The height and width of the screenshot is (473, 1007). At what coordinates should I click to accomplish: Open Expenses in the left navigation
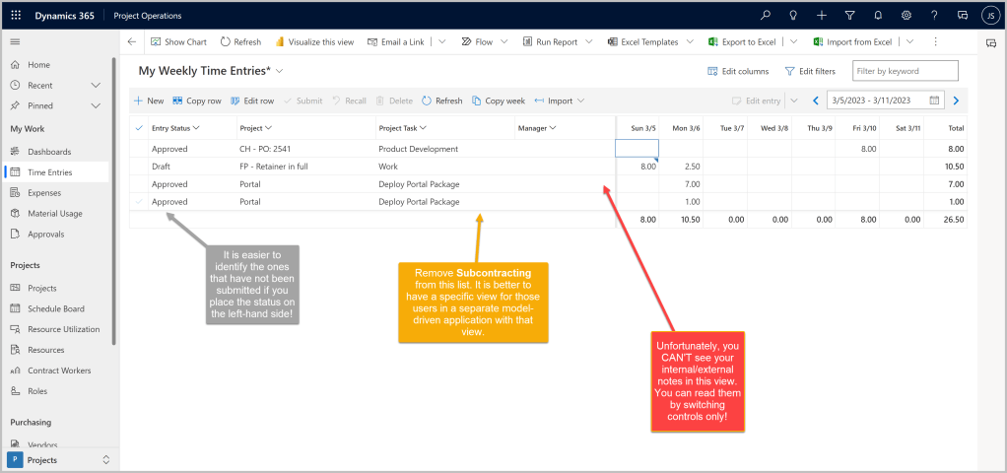[44, 193]
